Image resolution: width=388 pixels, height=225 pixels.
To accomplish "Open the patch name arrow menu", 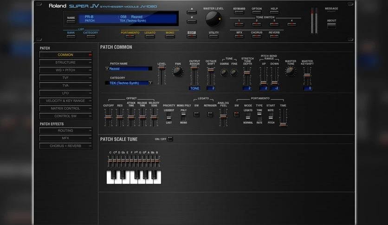I will (107, 69).
